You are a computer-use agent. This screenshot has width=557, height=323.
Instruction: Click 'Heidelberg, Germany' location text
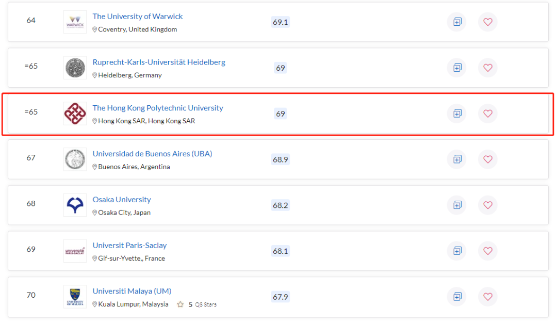click(x=129, y=75)
